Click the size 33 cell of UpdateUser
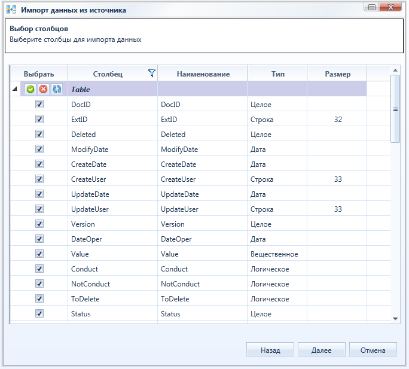The height and width of the screenshot is (369, 409). click(x=338, y=209)
